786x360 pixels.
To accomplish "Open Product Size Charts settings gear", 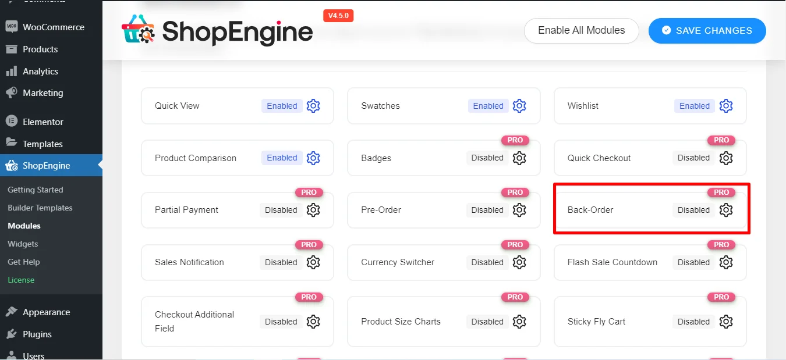I will tap(519, 322).
